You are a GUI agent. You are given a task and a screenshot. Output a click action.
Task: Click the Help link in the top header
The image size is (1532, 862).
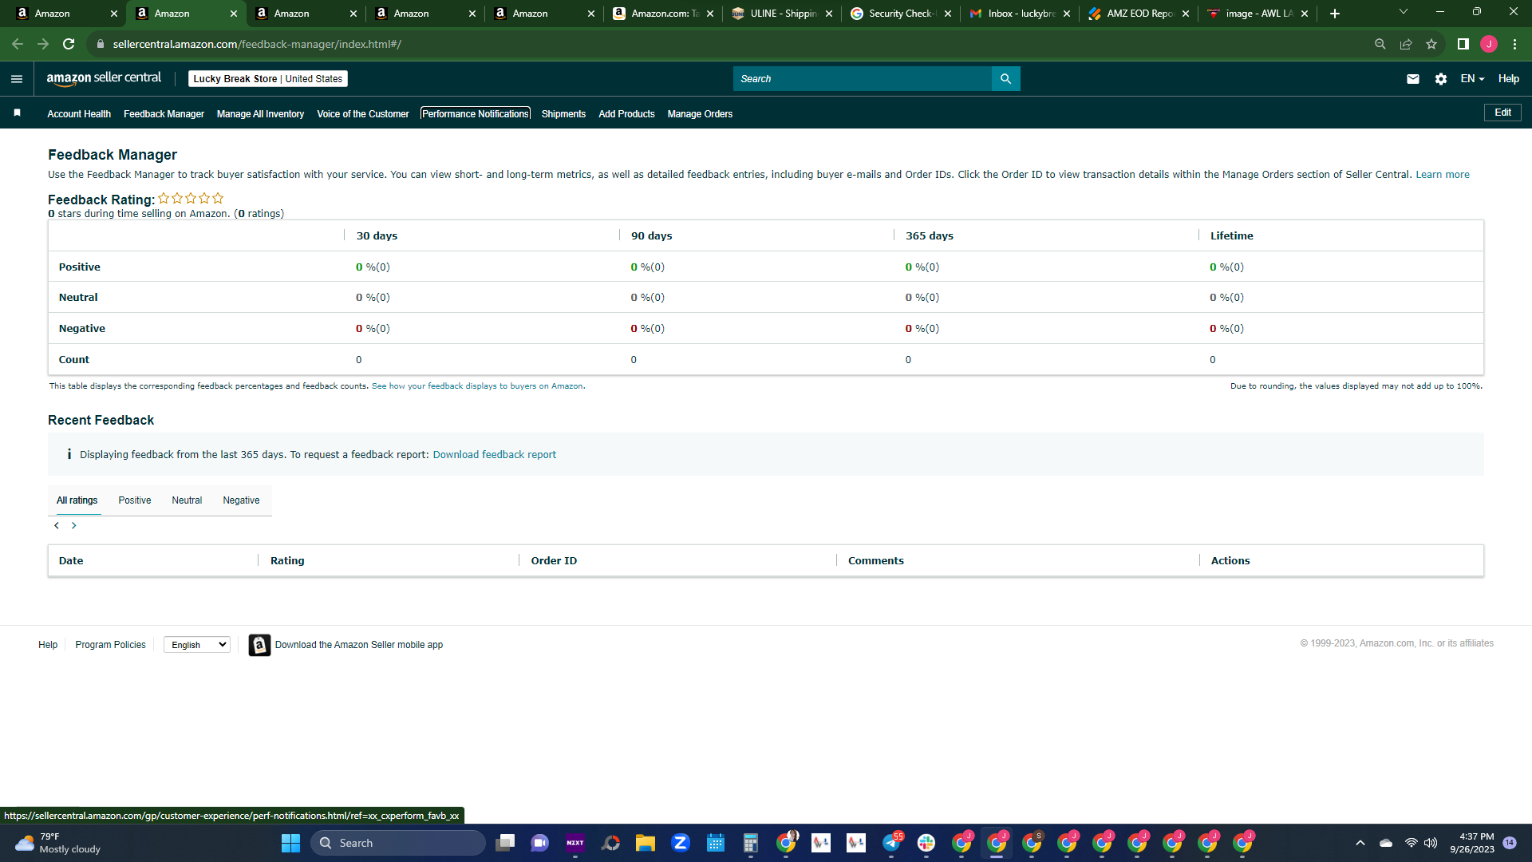tap(1509, 79)
